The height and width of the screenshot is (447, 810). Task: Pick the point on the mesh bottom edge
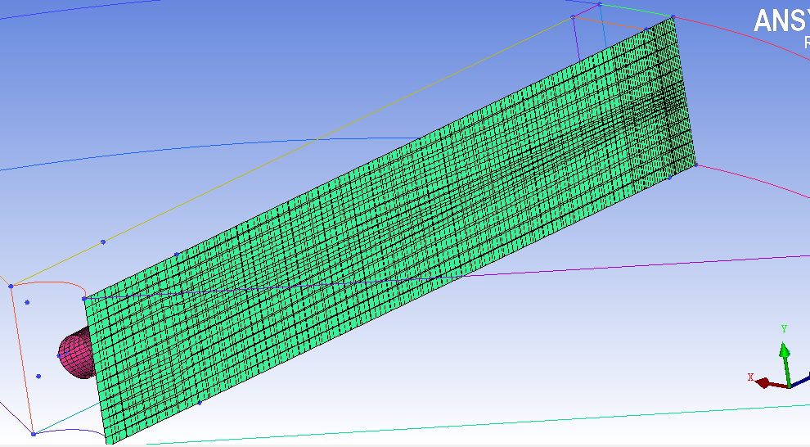(x=199, y=403)
